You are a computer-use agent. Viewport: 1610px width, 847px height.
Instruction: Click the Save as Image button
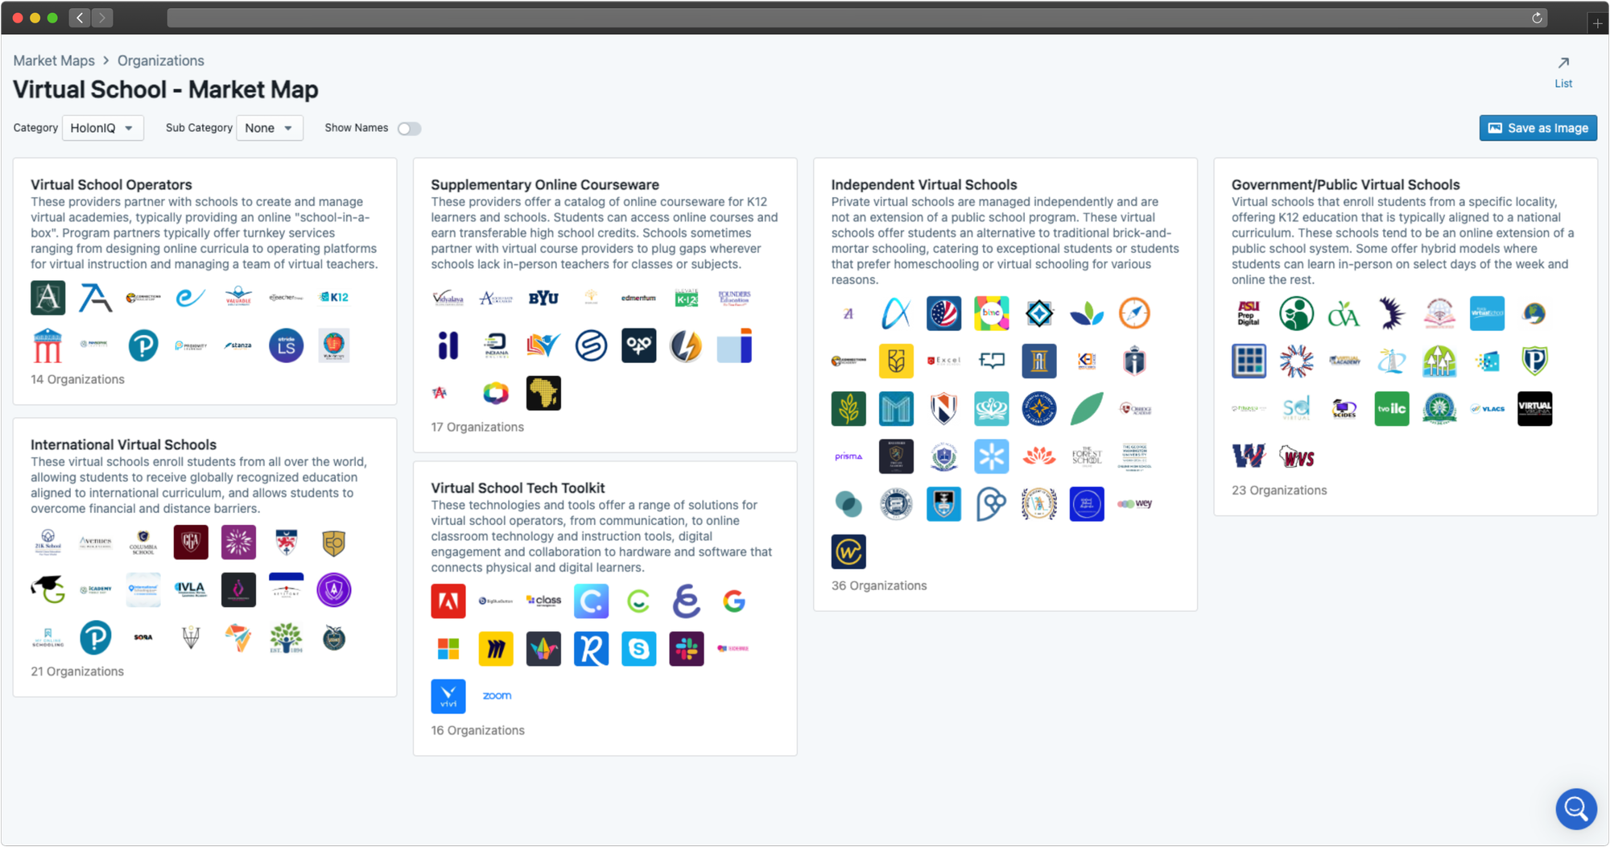[x=1538, y=128]
